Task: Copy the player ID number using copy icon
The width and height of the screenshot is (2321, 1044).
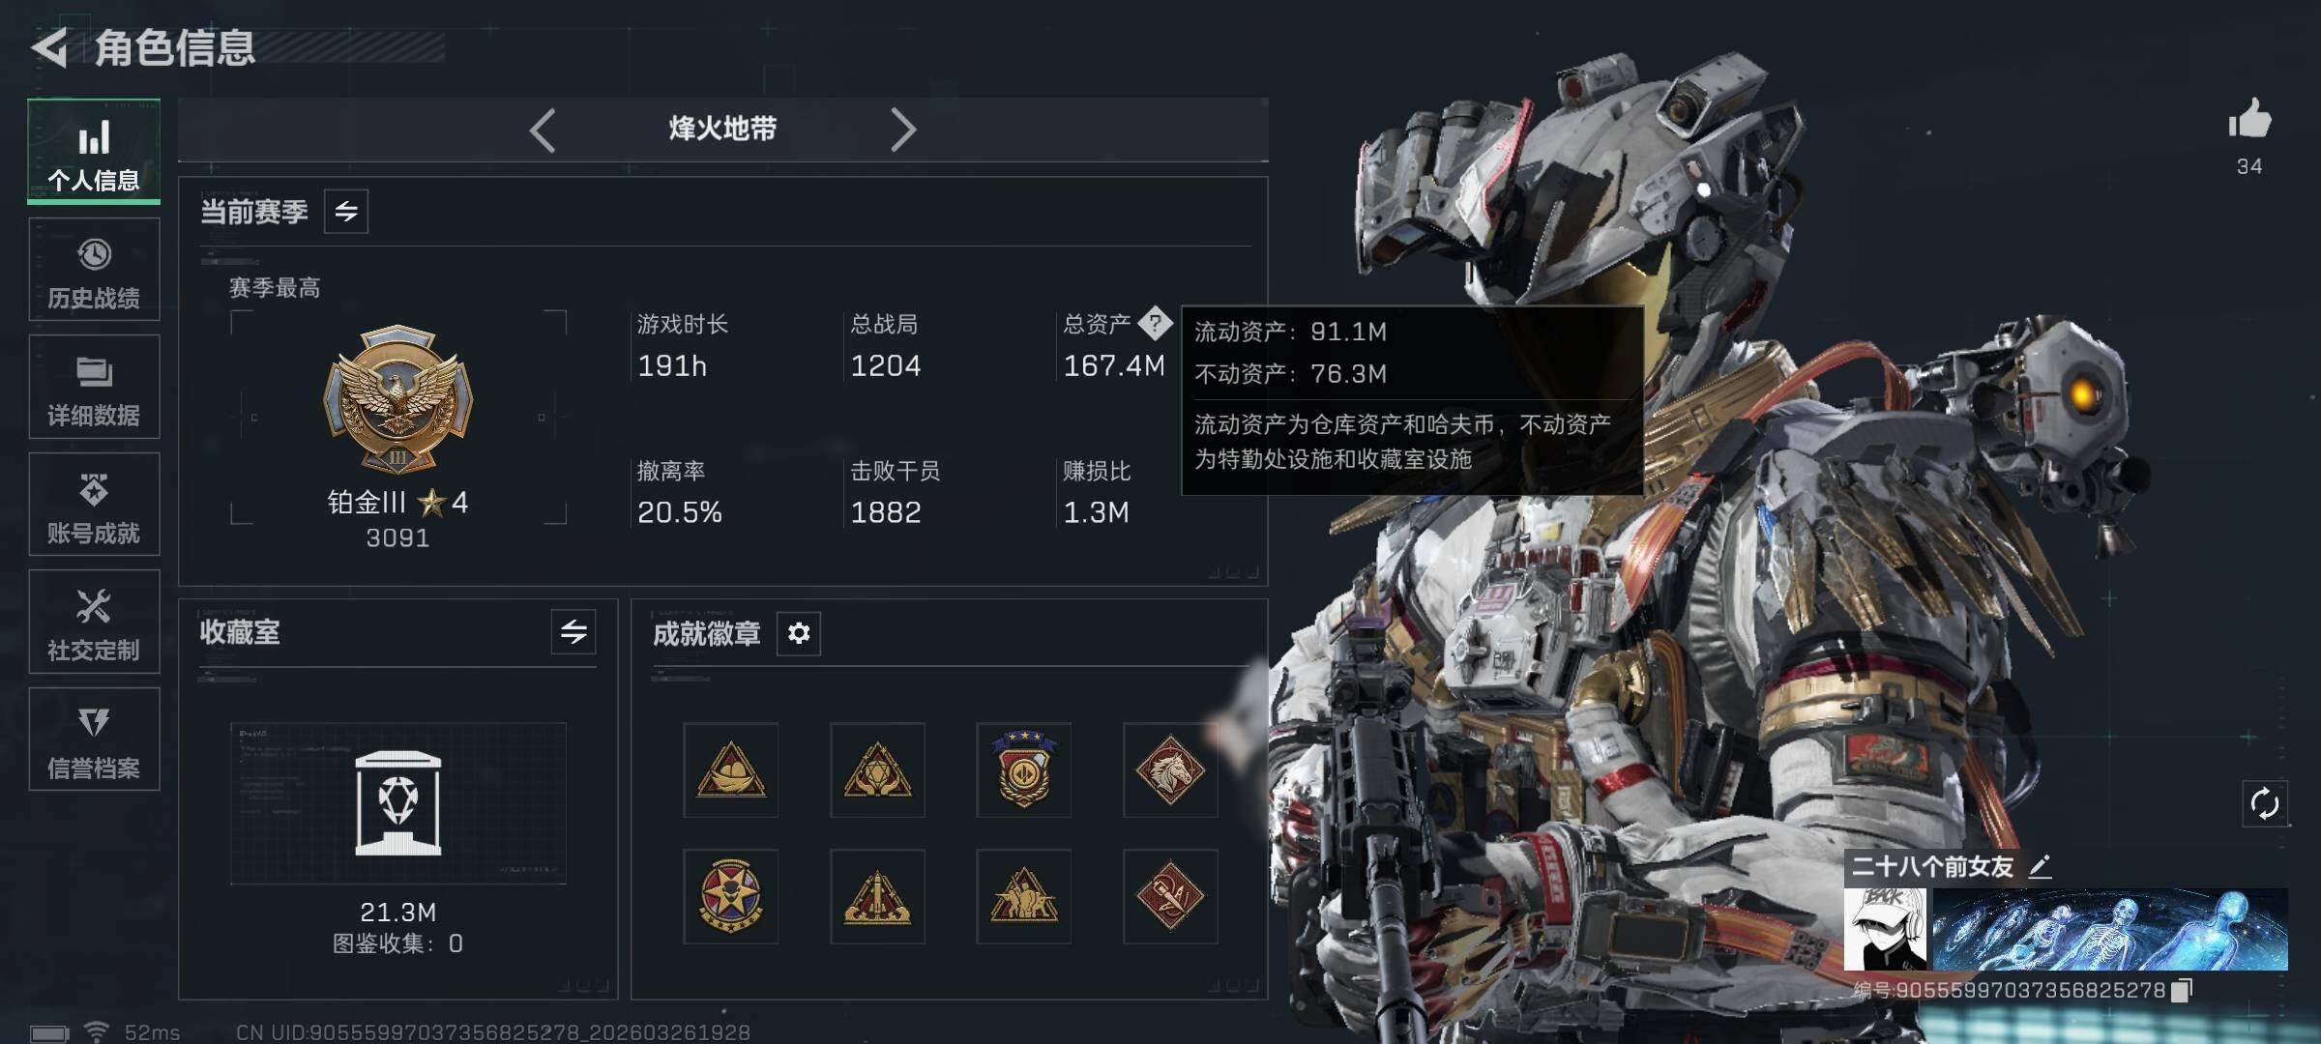Action: click(x=2182, y=990)
